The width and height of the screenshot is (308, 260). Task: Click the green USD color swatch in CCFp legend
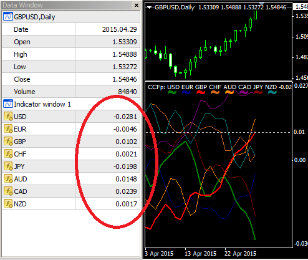pos(172,92)
